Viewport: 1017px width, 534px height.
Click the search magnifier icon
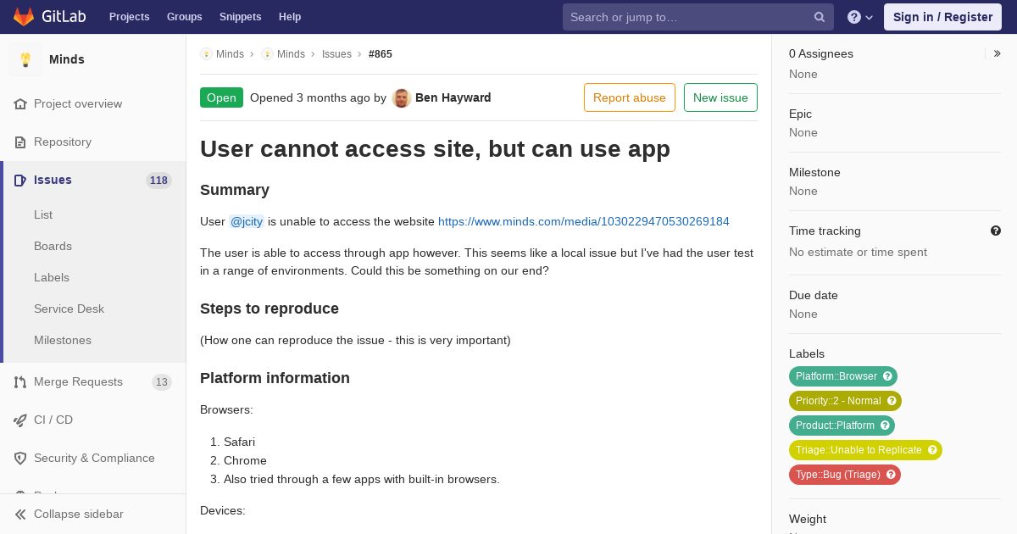[820, 17]
